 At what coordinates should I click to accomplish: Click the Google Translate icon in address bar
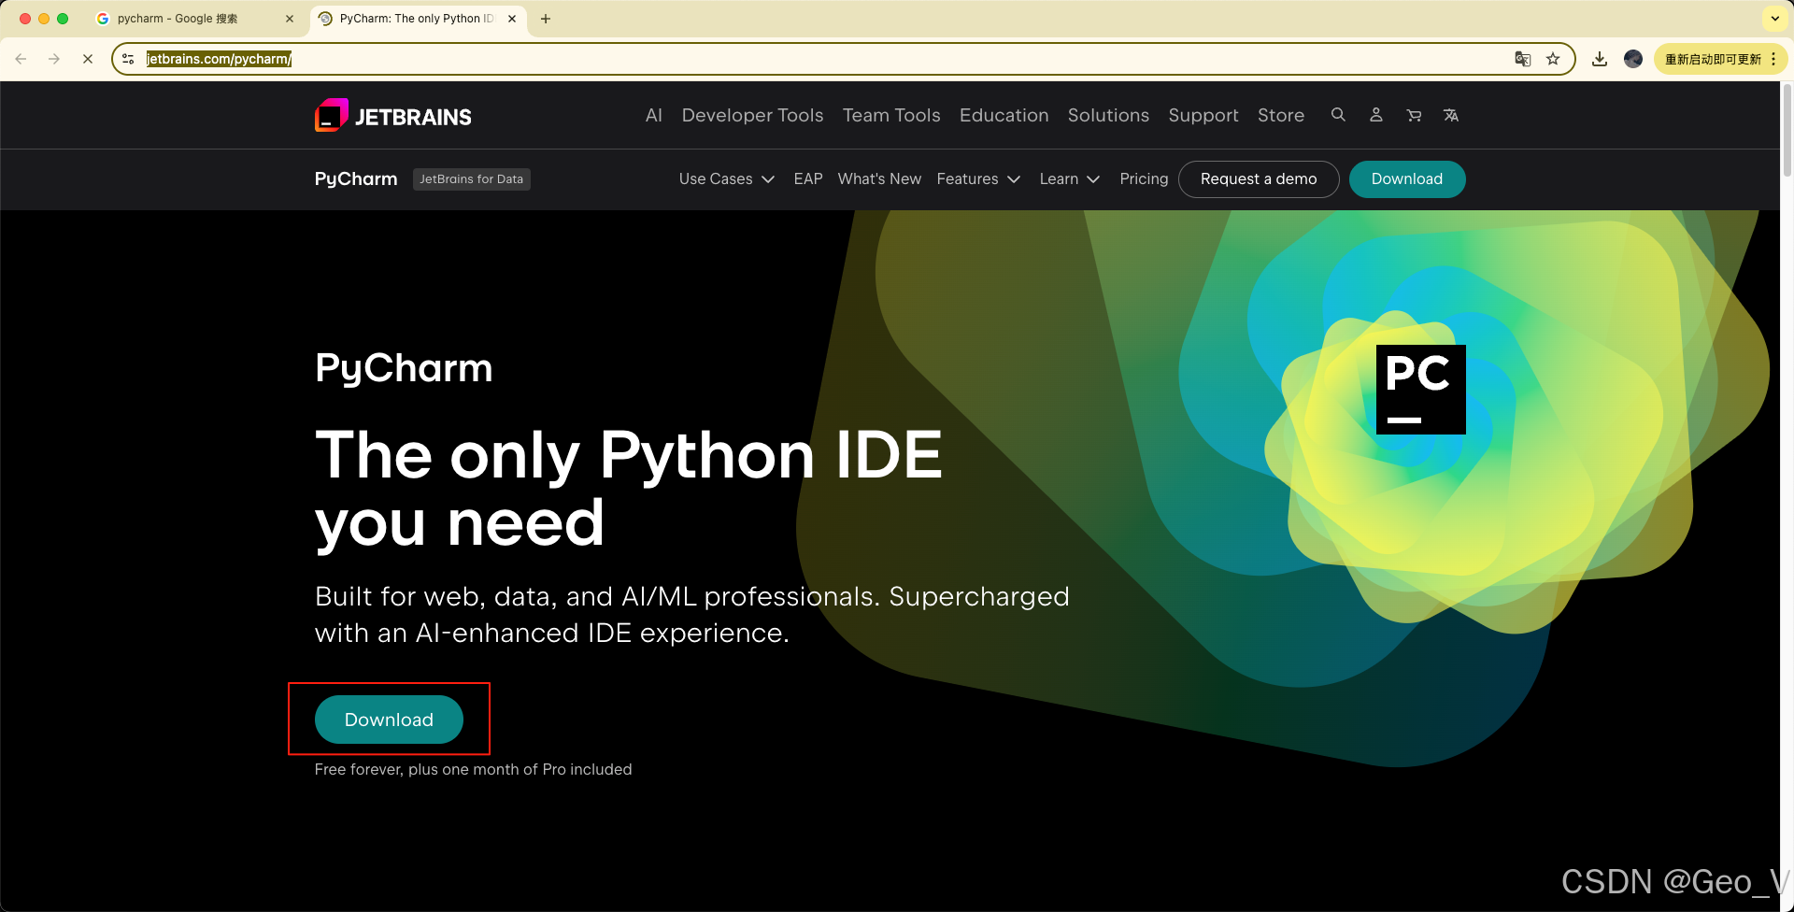click(x=1523, y=59)
